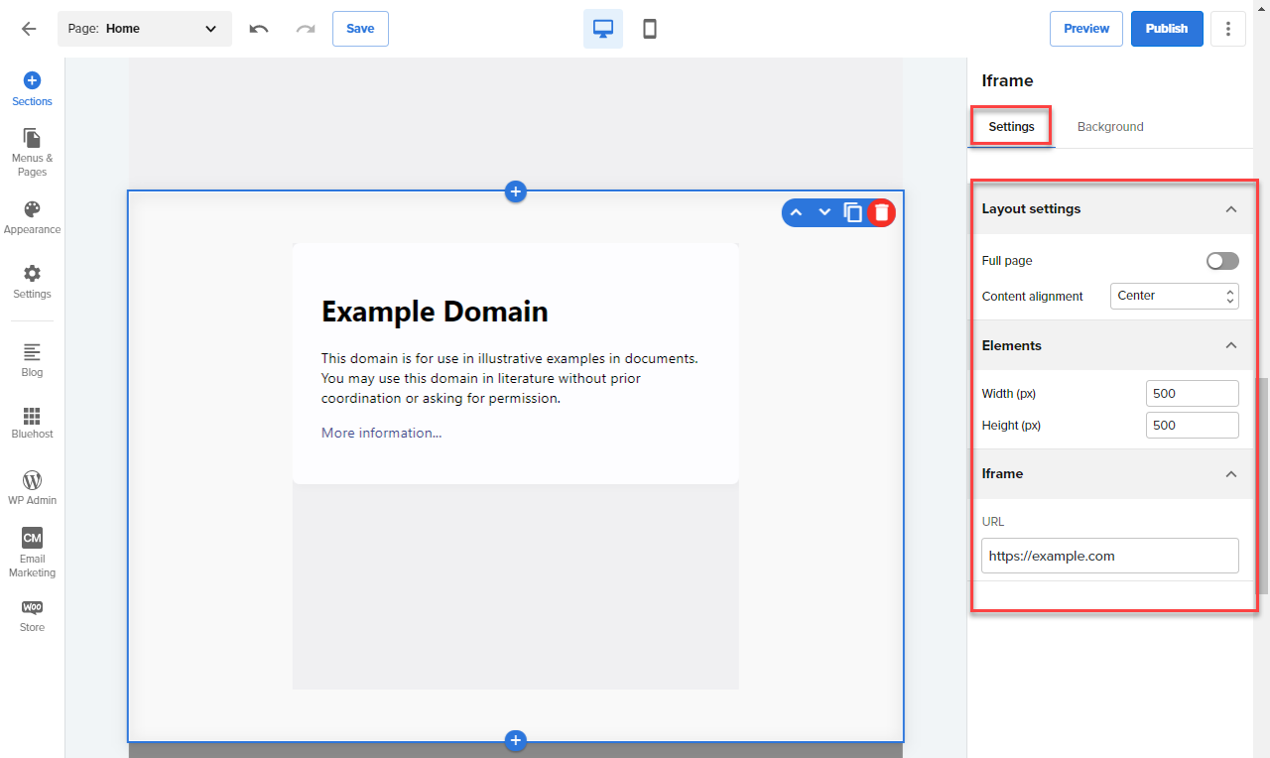Open the more options menu
Screen dimensions: 1270x758
[x=1228, y=29]
